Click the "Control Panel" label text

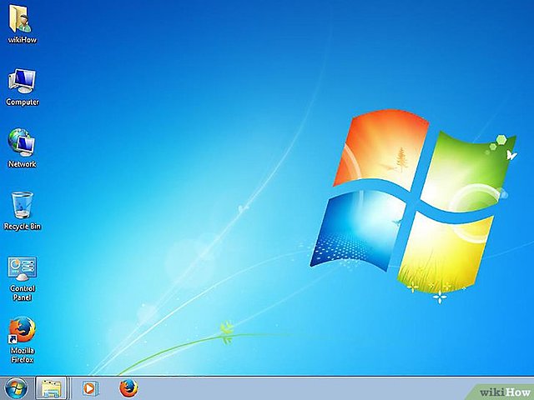23,292
